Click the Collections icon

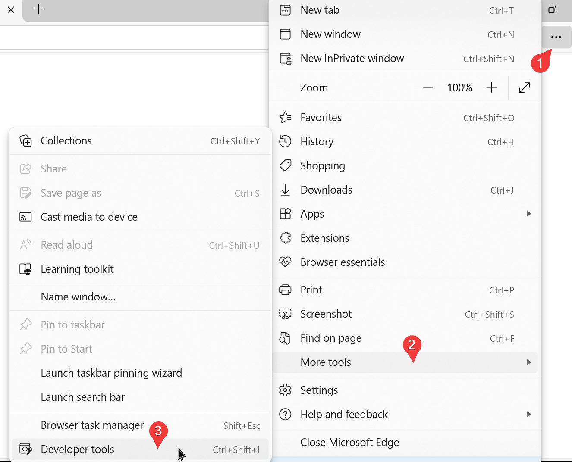26,140
